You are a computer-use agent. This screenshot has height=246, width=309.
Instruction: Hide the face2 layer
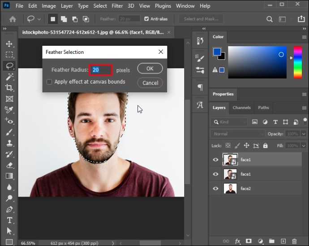(215, 189)
